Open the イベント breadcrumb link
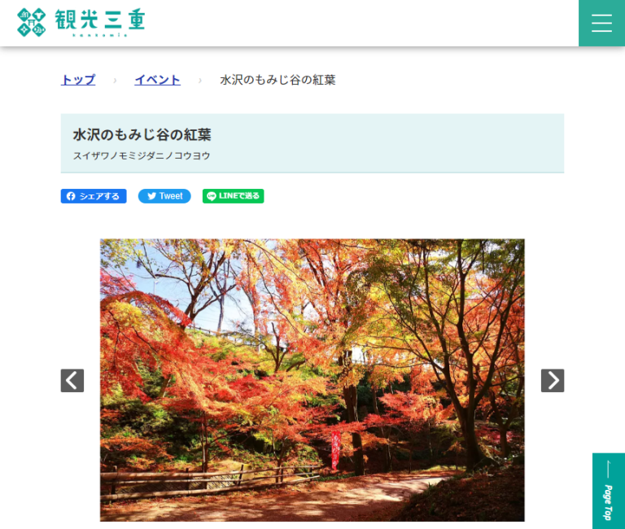Screen dimensions: 625x529 coord(157,80)
